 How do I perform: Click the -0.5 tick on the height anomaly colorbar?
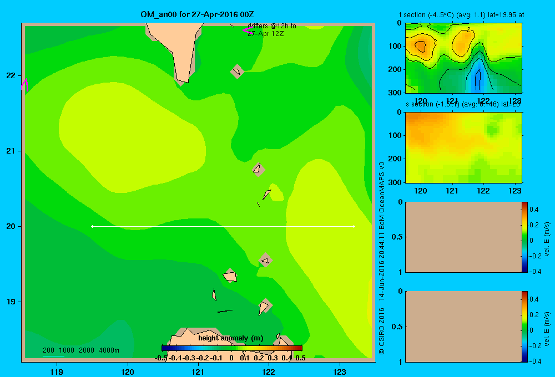[161, 358]
